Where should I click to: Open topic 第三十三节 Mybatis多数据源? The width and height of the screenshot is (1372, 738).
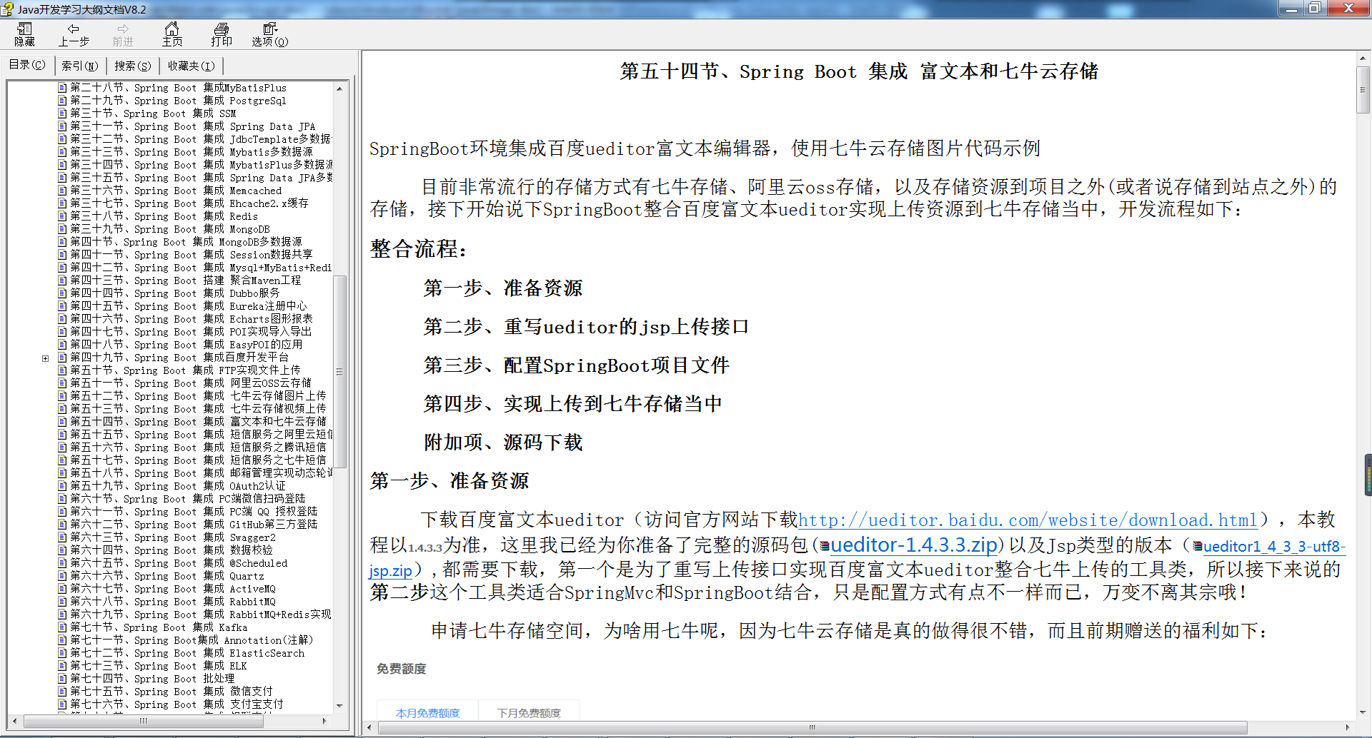(x=192, y=152)
